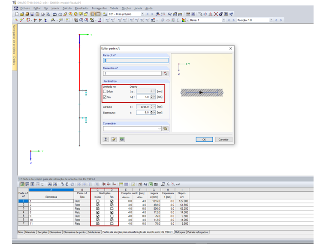Click the previous load case arrow icon
This screenshot has height=244, width=326.
coord(148,14)
